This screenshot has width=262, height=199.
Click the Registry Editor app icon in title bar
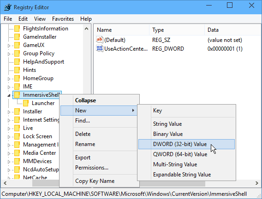pos(8,7)
